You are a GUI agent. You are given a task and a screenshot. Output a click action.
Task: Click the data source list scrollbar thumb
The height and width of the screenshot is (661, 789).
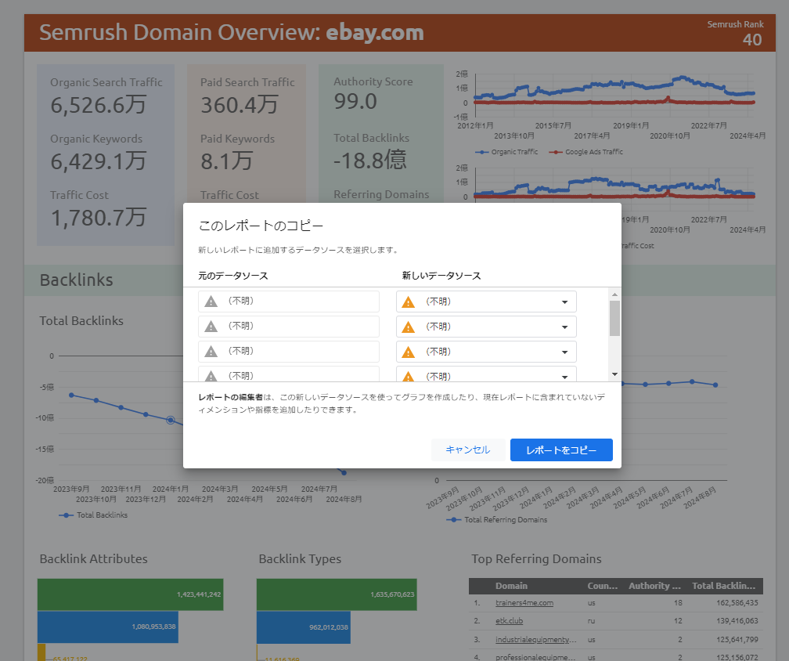pyautogui.click(x=614, y=318)
